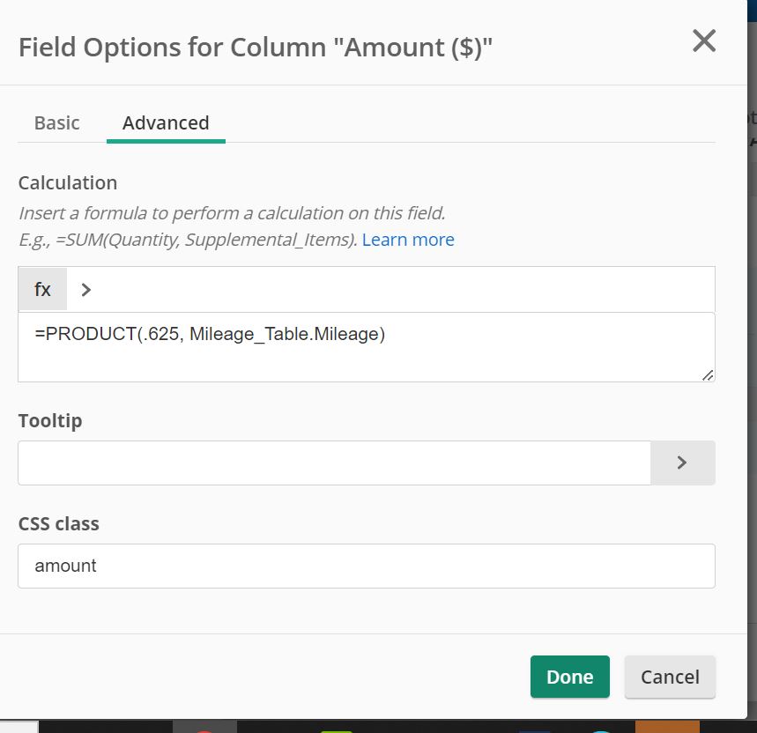Click the white taskbar box at bottom-left
Image resolution: width=757 pixels, height=733 pixels.
19,727
